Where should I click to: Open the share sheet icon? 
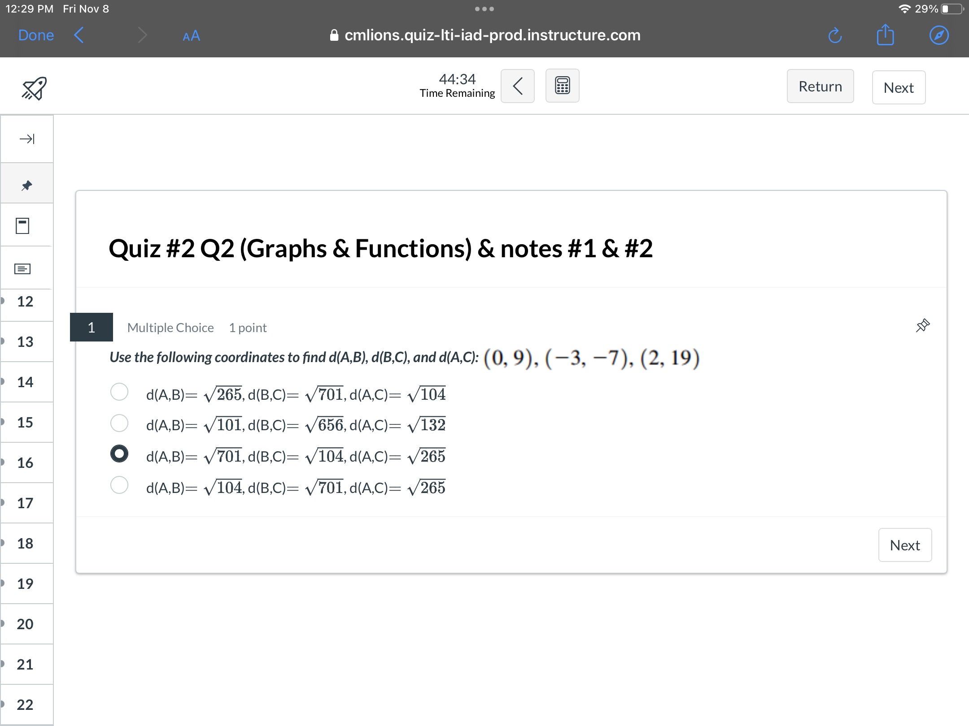(885, 35)
